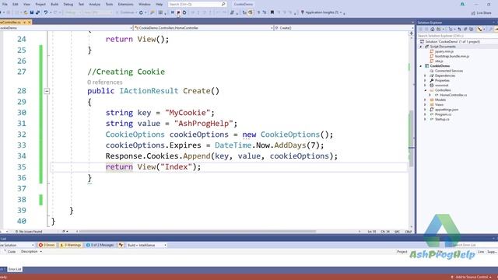498x280 pixels.
Task: Collapse the Create method at line 28
Action: click(47, 91)
